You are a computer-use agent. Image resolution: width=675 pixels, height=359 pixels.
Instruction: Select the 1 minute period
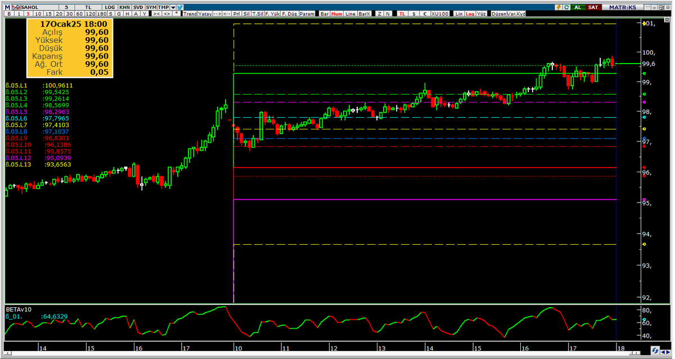(19, 14)
